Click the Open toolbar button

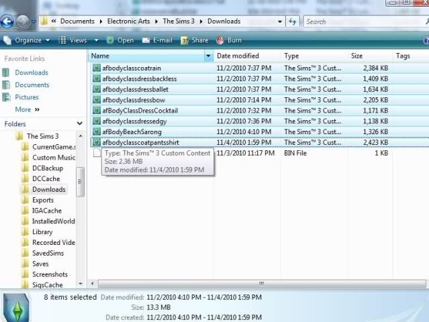[120, 40]
